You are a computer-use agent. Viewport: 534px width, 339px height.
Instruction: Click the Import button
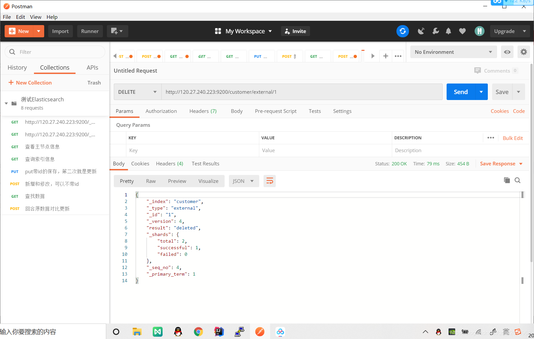(60, 31)
